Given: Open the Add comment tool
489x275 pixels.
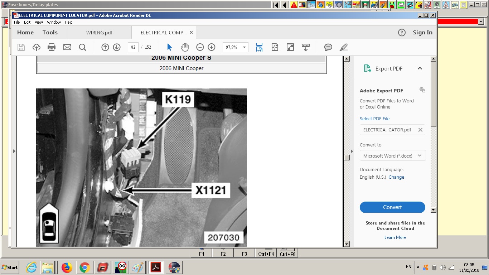Looking at the screenshot, I should click(328, 47).
